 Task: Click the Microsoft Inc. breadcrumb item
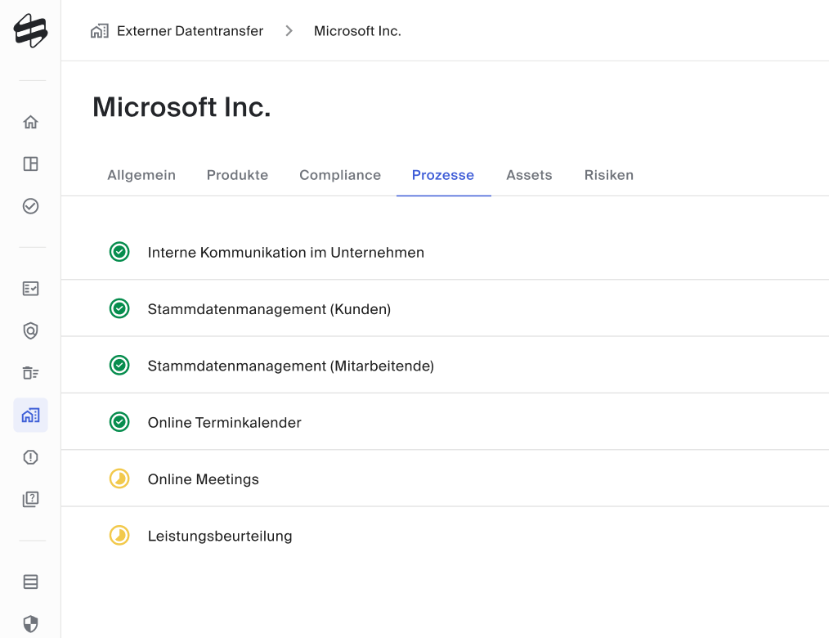(357, 31)
